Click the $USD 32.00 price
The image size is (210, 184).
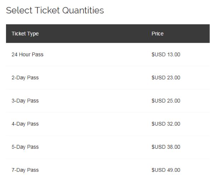pyautogui.click(x=166, y=124)
